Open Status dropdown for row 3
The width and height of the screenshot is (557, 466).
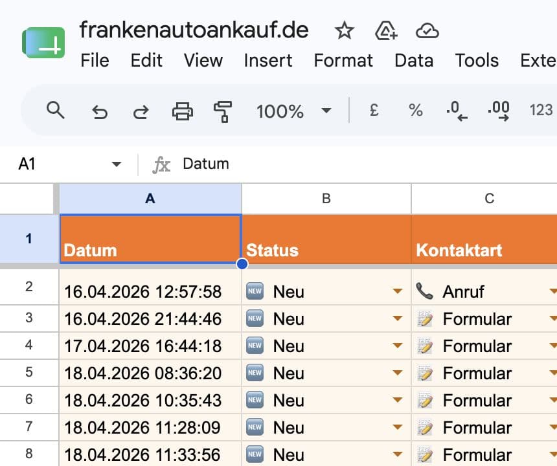click(x=398, y=318)
